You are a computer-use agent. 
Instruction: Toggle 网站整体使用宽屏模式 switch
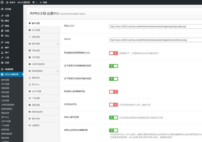113,53
